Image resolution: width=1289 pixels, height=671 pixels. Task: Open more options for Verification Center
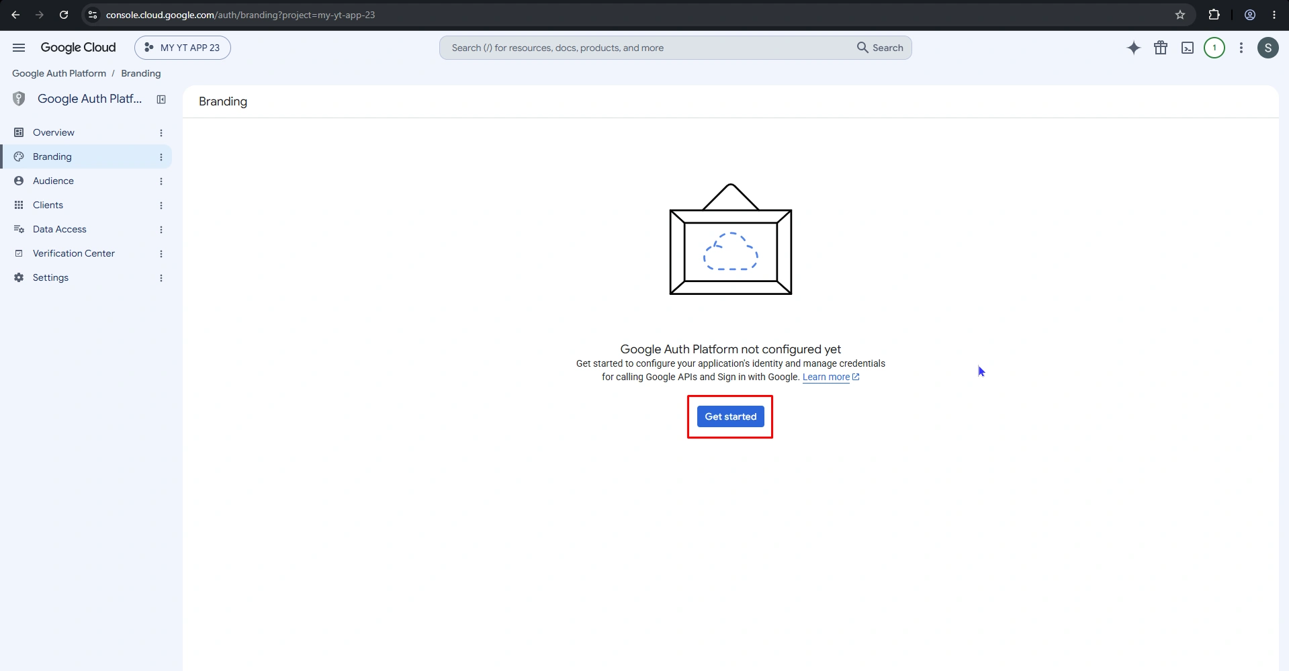(161, 254)
